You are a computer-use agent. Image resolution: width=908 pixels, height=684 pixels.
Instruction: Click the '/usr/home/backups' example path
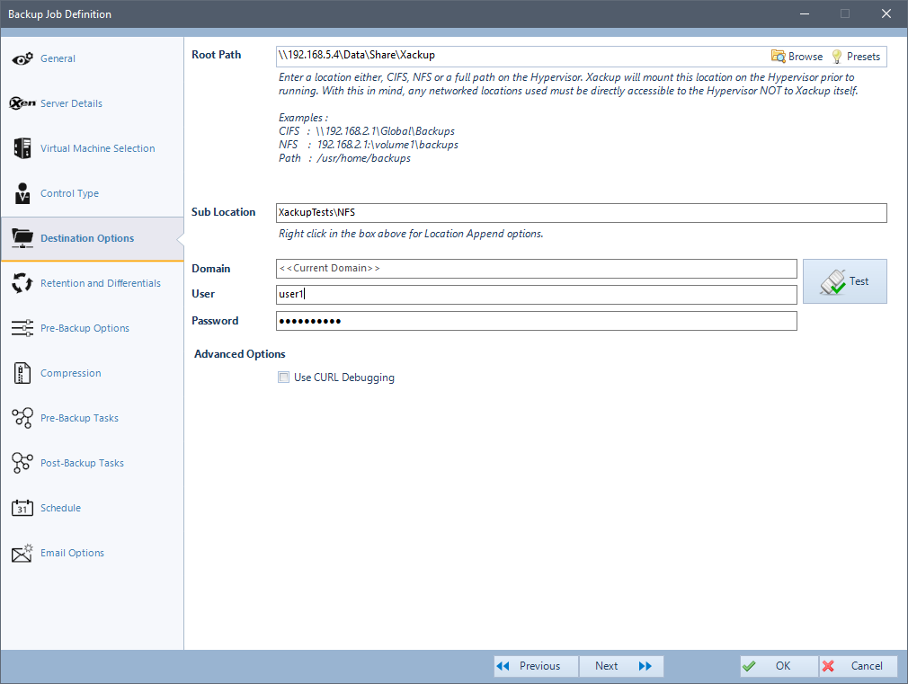point(364,158)
